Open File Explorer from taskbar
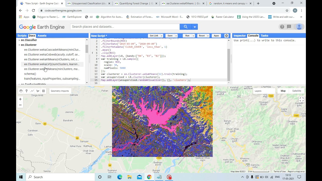Image resolution: width=322 pixels, height=181 pixels. 129,177
